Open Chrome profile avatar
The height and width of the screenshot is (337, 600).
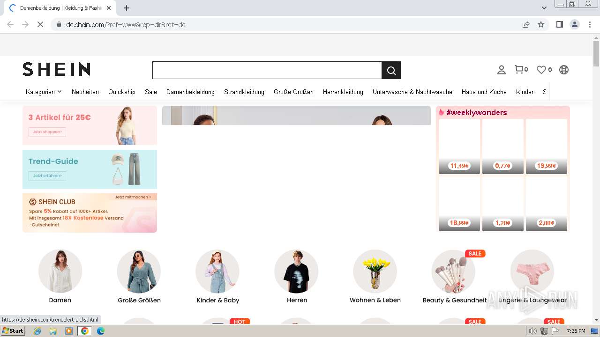(574, 24)
